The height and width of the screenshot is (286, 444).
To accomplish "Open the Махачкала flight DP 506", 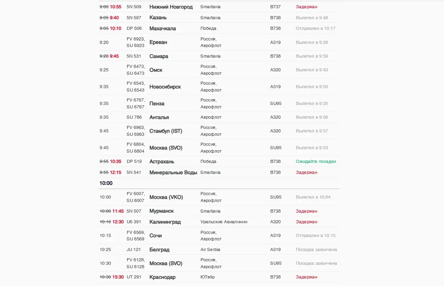I will [x=219, y=28].
